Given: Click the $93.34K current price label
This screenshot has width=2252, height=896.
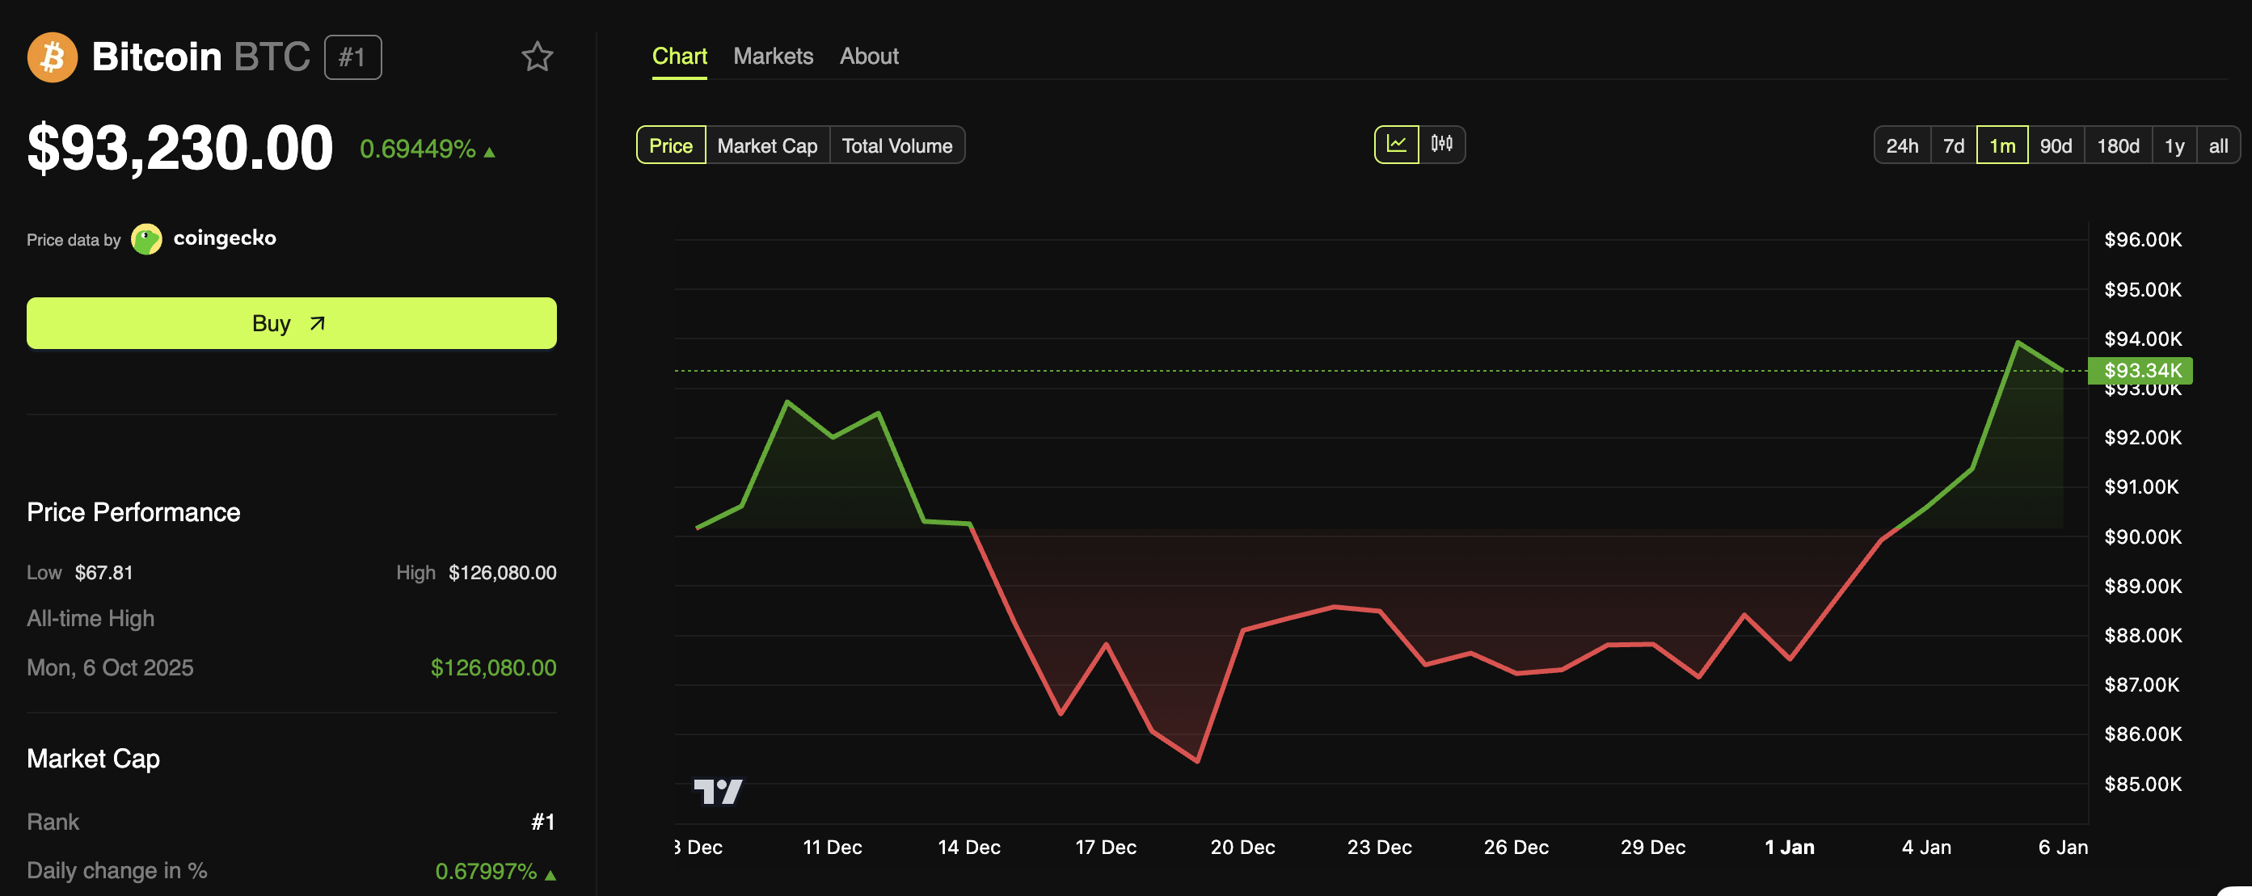Looking at the screenshot, I should pyautogui.click(x=2141, y=371).
